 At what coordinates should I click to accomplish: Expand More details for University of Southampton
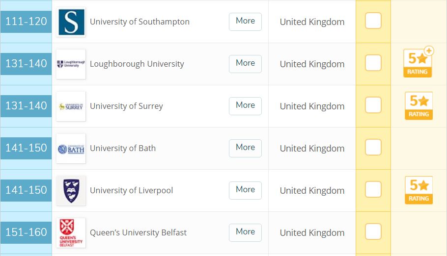point(245,22)
